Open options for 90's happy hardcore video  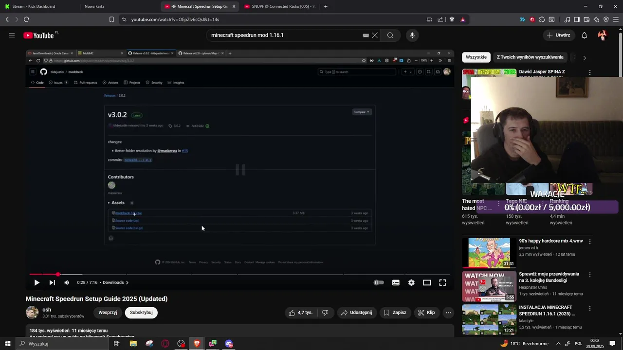590,242
